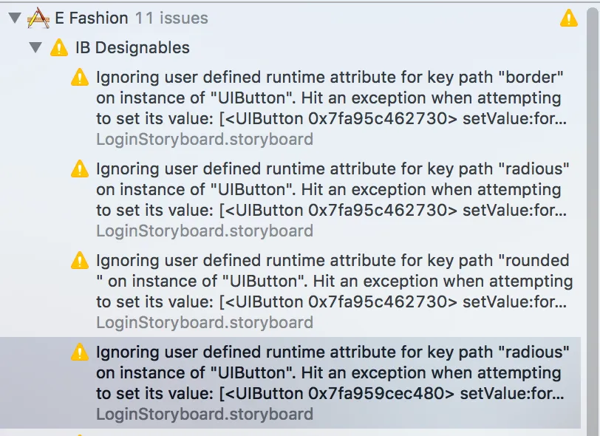Select the E Fashion project name
The height and width of the screenshot is (436, 600).
tap(92, 18)
